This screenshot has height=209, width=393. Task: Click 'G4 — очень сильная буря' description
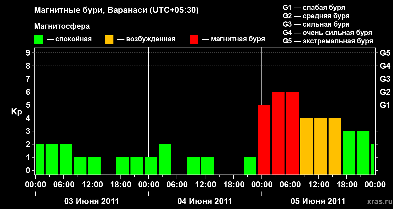327,33
